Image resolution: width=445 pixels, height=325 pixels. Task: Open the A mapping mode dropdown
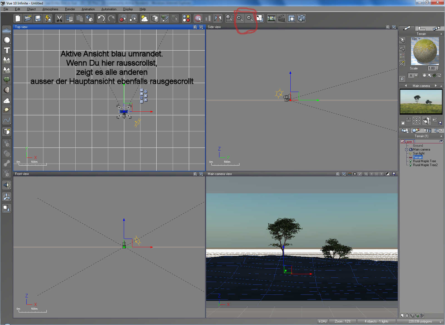[414, 75]
